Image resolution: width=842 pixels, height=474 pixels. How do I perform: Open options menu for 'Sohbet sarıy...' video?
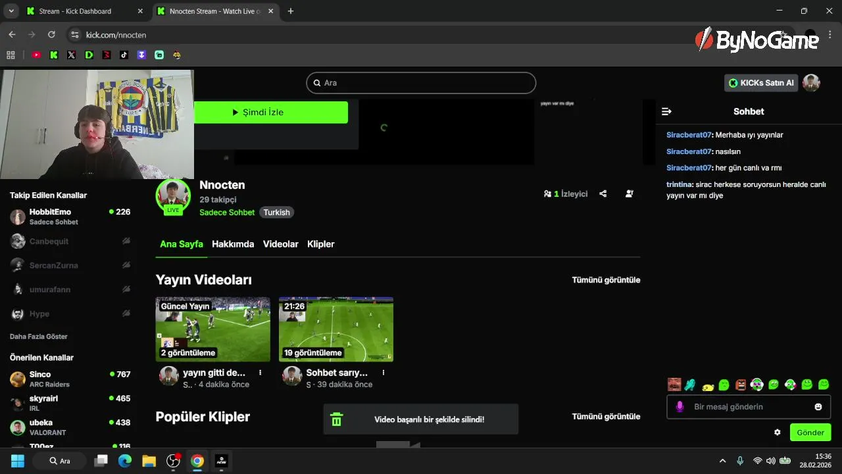click(384, 373)
